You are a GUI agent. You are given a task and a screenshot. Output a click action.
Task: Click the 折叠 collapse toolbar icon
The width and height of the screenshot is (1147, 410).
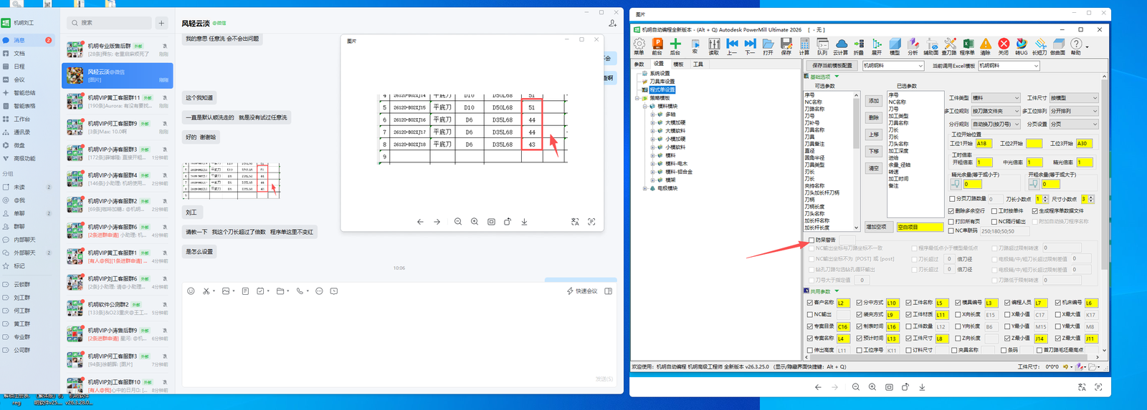(x=859, y=45)
